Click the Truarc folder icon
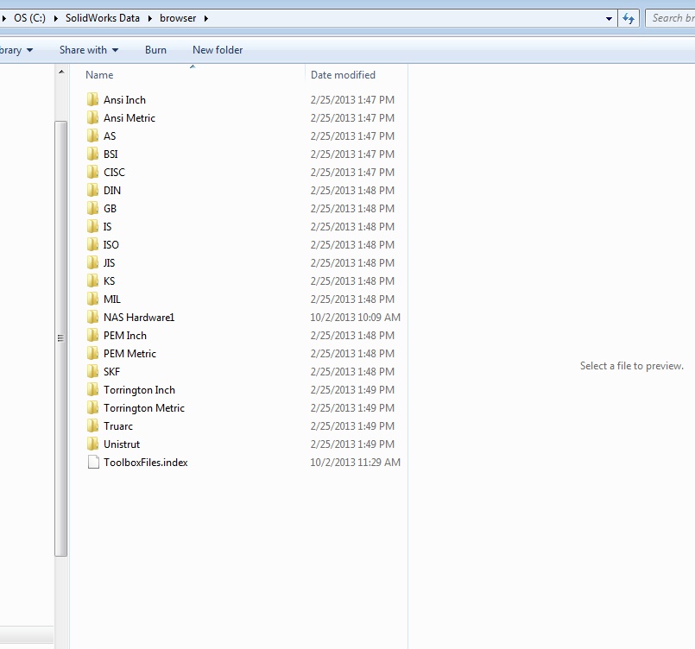Viewport: 695px width, 649px height. pyautogui.click(x=92, y=425)
